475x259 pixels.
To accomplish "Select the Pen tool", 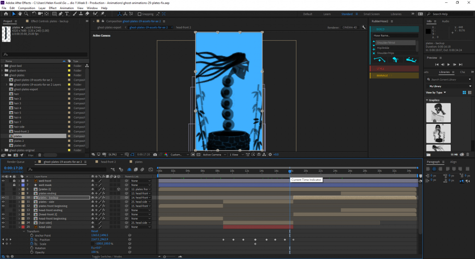I will [x=61, y=14].
